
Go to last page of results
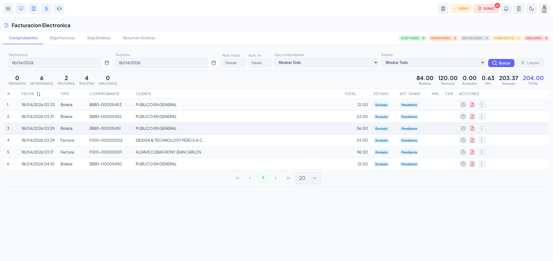coord(288,178)
